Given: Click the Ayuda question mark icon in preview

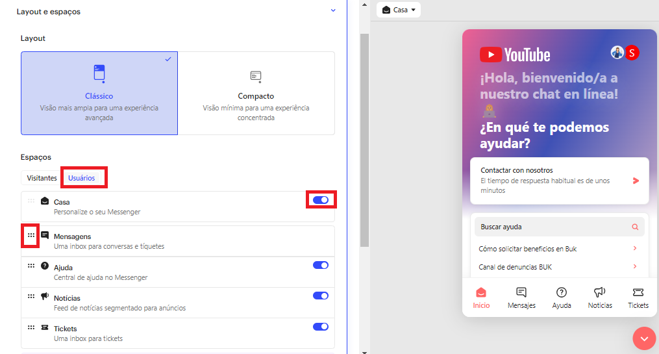Looking at the screenshot, I should [x=562, y=292].
